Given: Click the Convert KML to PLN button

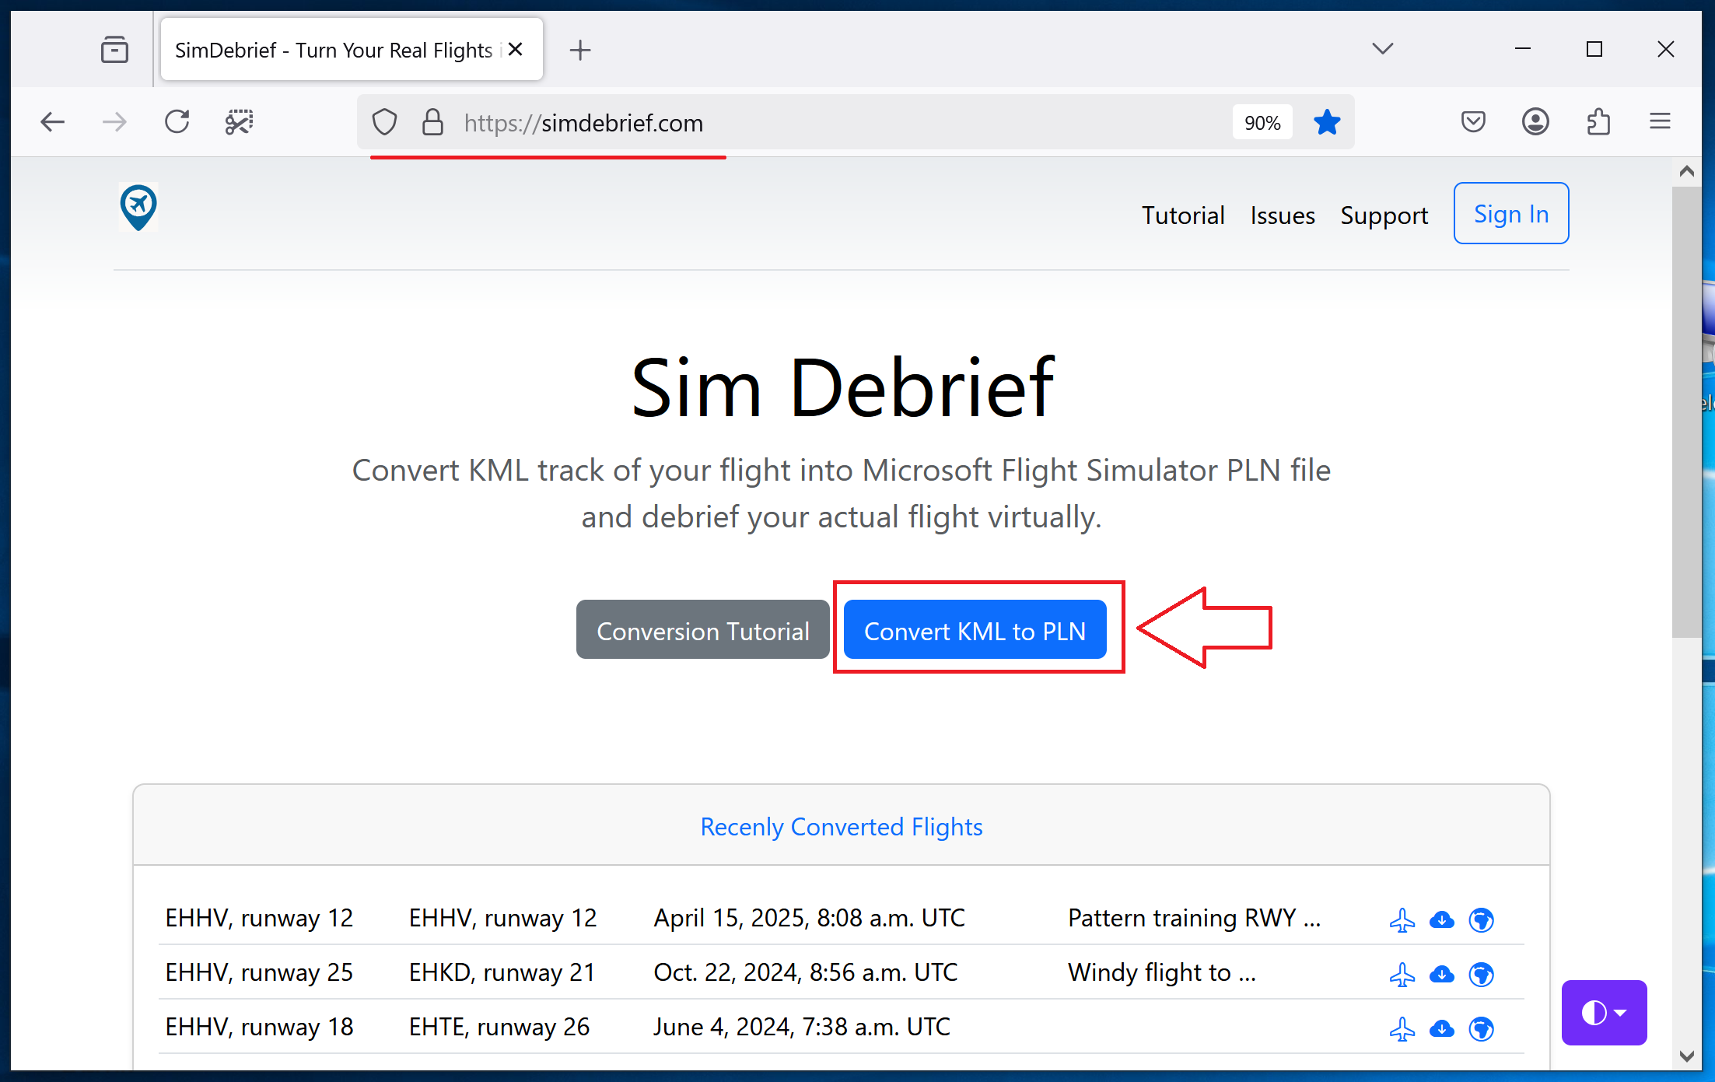Looking at the screenshot, I should click(975, 631).
